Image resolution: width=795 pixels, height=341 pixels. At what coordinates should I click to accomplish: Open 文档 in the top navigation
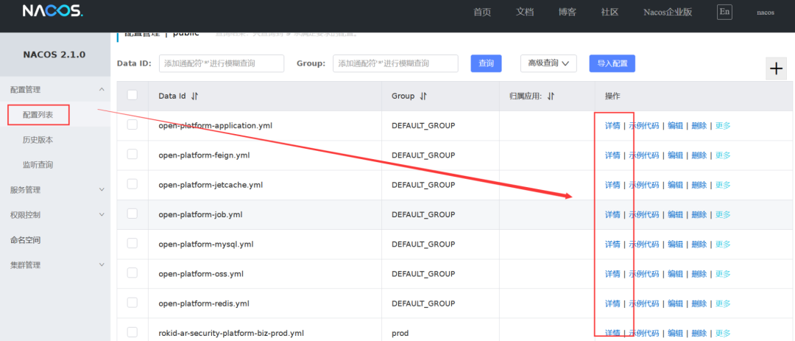(x=525, y=13)
